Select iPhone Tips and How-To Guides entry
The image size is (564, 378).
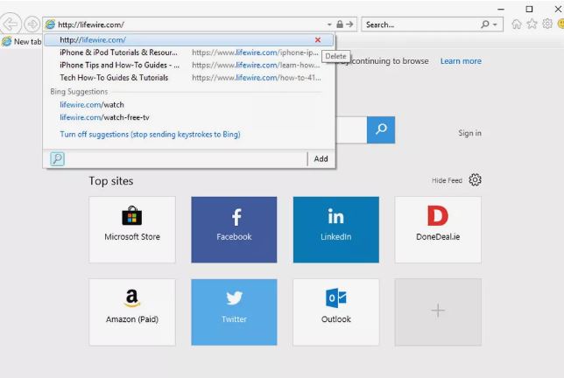(x=190, y=65)
